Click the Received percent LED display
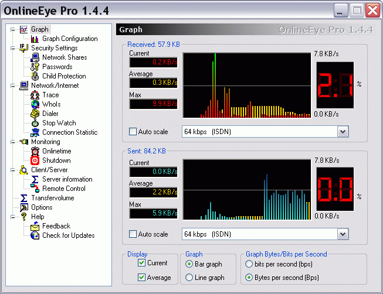This screenshot has width=383, height=294. (335, 85)
